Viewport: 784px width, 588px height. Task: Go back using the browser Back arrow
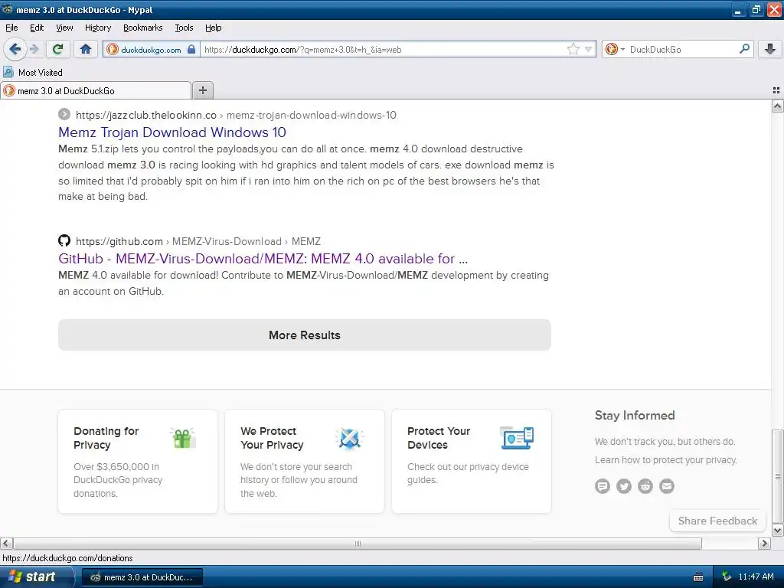click(15, 49)
